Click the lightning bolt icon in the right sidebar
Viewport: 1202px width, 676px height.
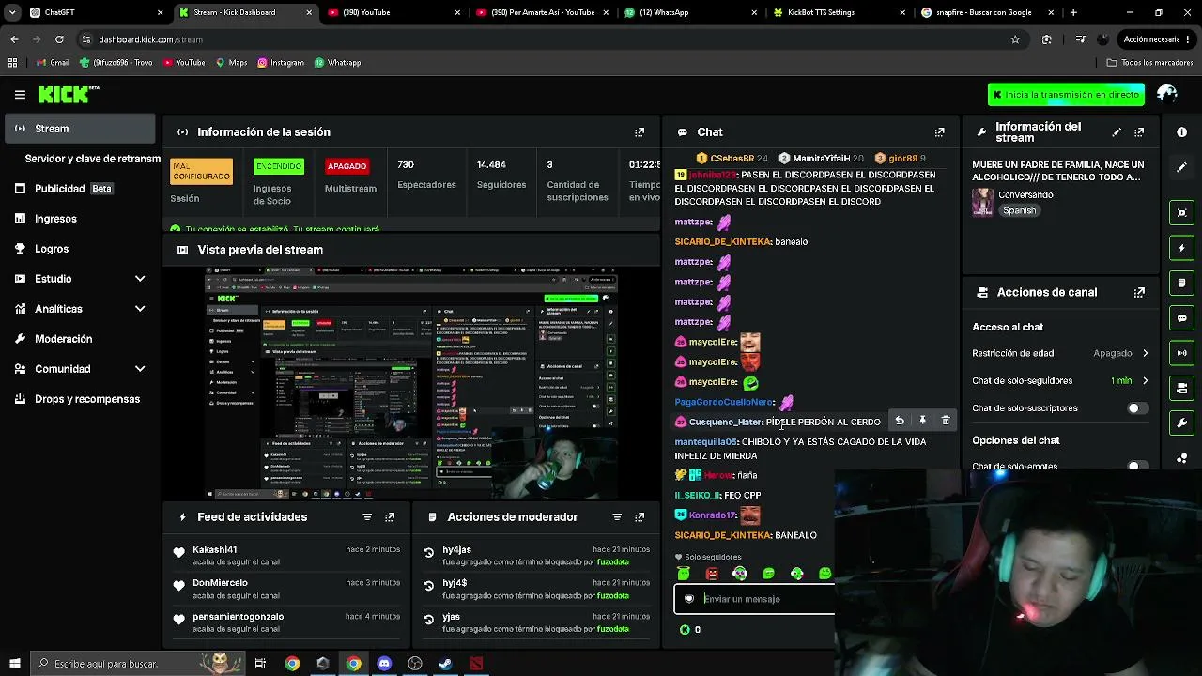point(1182,248)
